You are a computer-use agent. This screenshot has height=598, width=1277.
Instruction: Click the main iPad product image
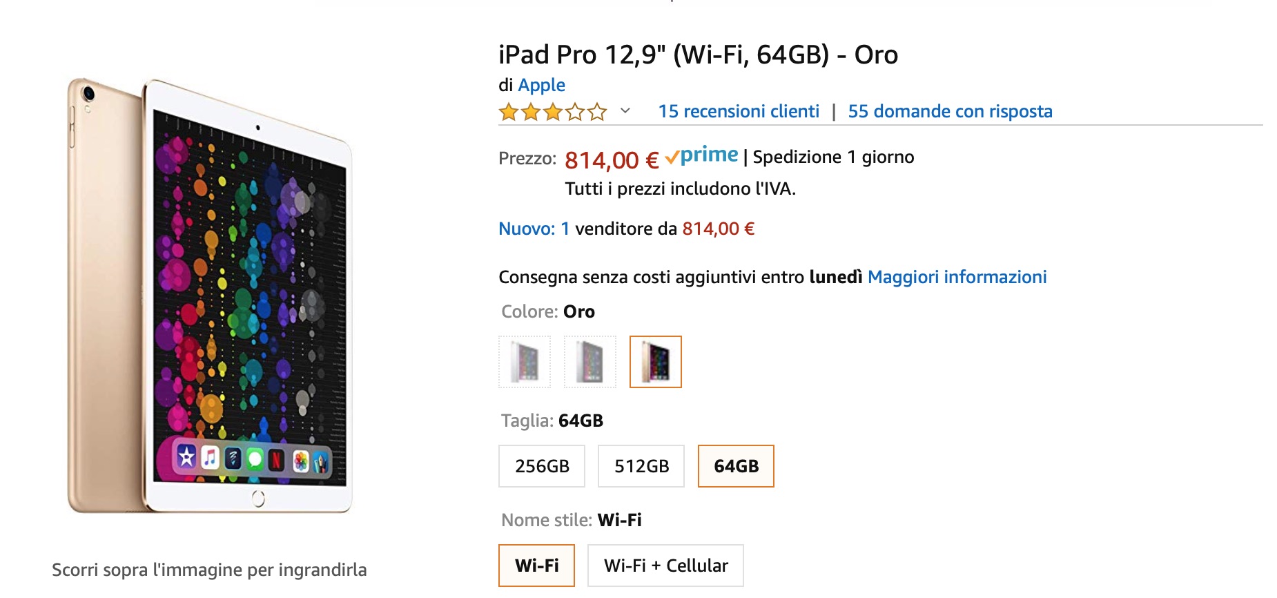click(x=207, y=297)
